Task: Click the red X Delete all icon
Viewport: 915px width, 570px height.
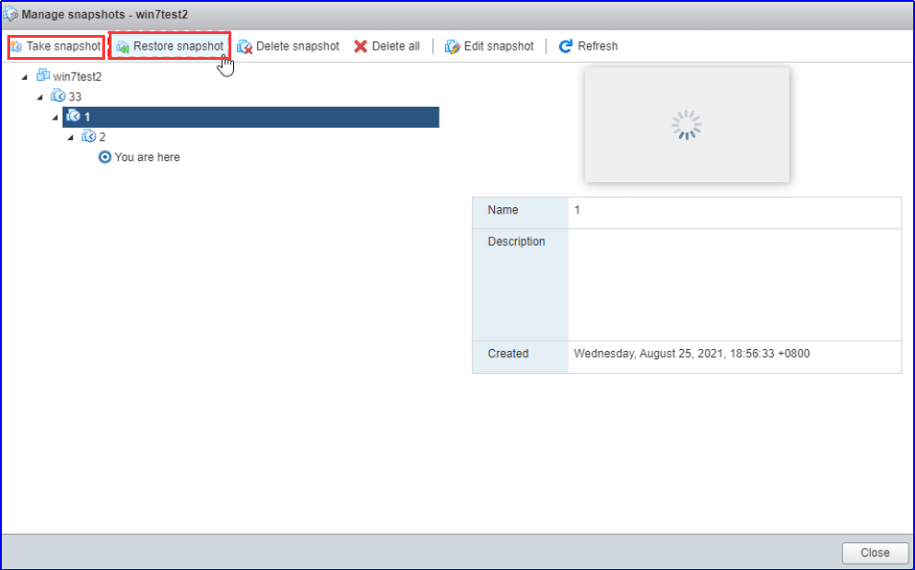Action: [360, 47]
